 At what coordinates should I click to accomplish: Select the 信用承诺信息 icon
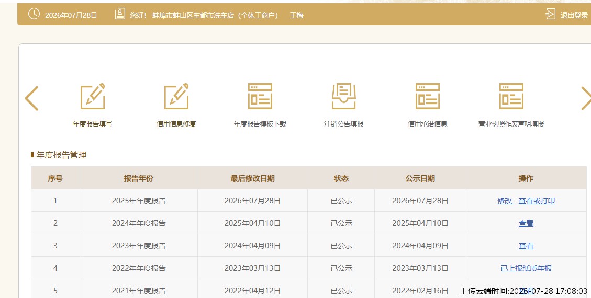[428, 96]
